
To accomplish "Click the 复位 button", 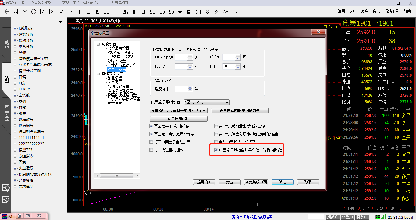I will coord(229,182).
